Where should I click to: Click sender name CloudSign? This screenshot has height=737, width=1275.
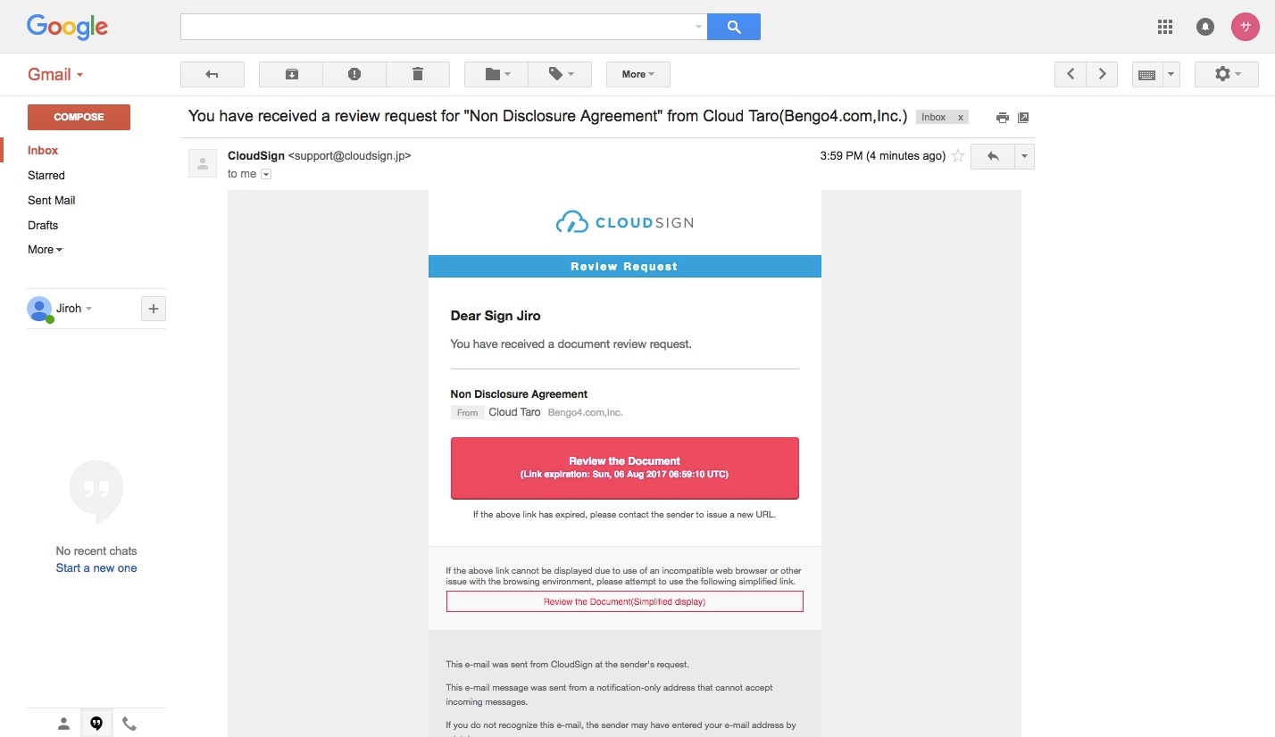tap(256, 156)
